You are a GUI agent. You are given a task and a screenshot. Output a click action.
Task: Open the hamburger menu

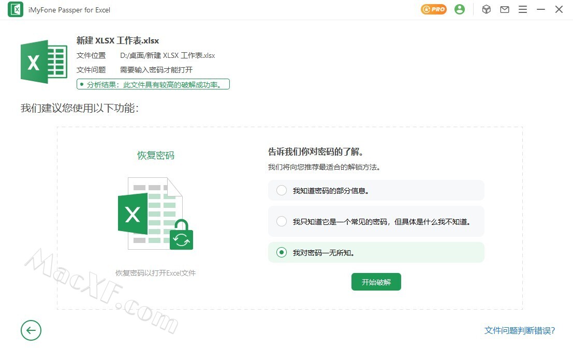[x=523, y=9]
